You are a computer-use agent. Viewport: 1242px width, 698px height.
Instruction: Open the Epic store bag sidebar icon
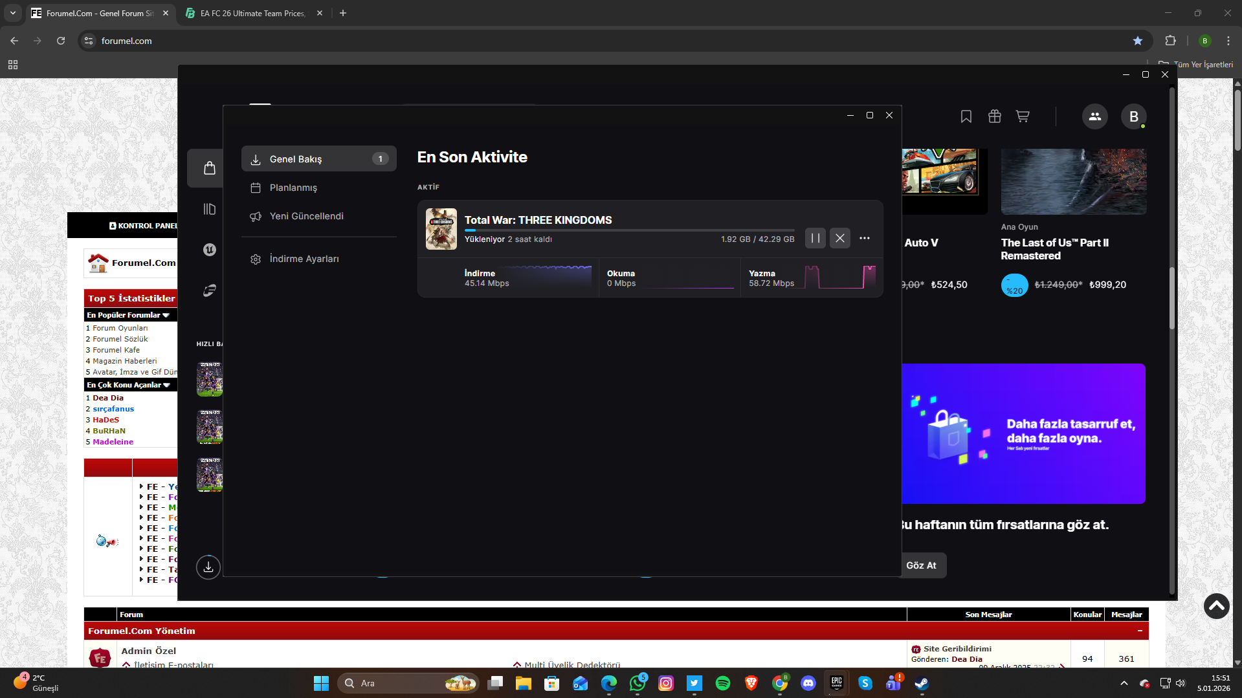pyautogui.click(x=209, y=168)
